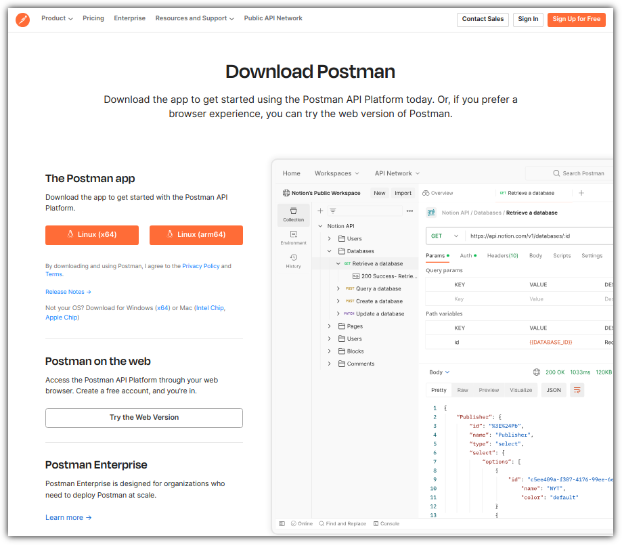Open Public API Network link
The image size is (622, 545).
[273, 18]
